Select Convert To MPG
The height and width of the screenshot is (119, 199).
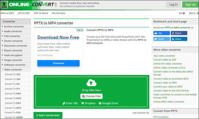[13, 108]
